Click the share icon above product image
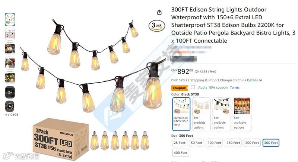Viewport: 298px width, 162px height. point(159,12)
